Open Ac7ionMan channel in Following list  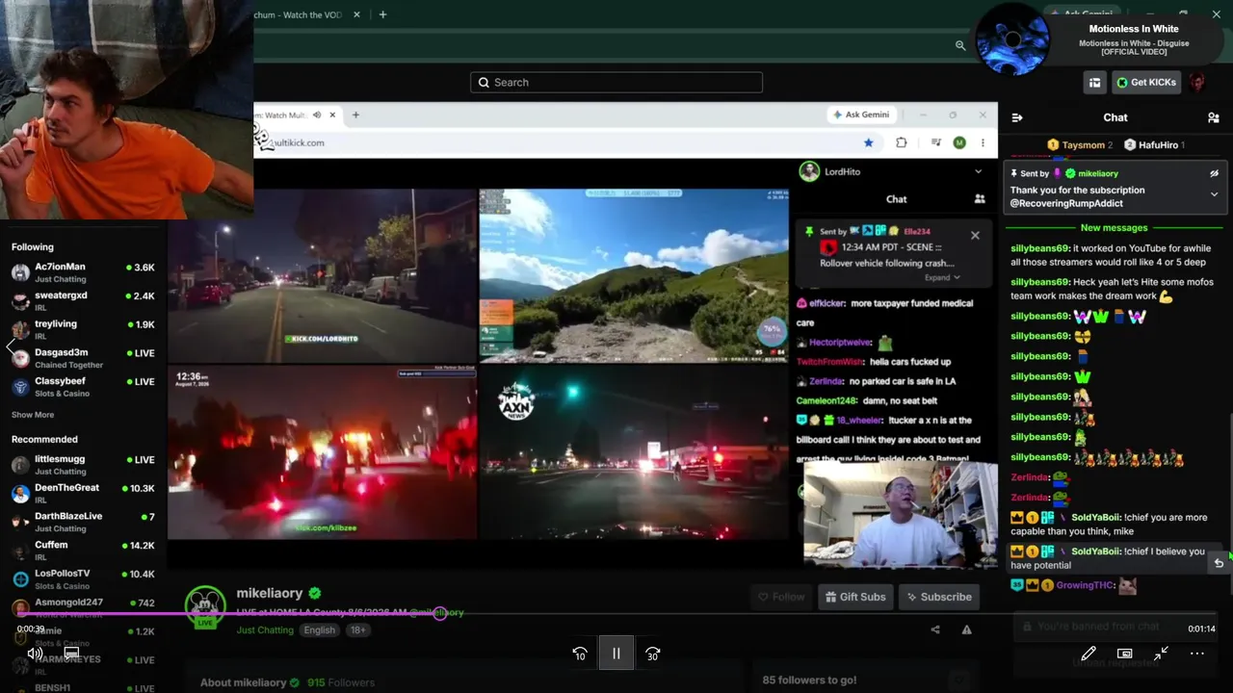[83, 272]
